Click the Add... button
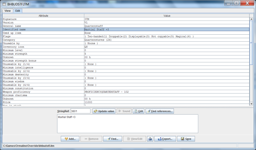Screen dimensions: 256x150 [72, 139]
